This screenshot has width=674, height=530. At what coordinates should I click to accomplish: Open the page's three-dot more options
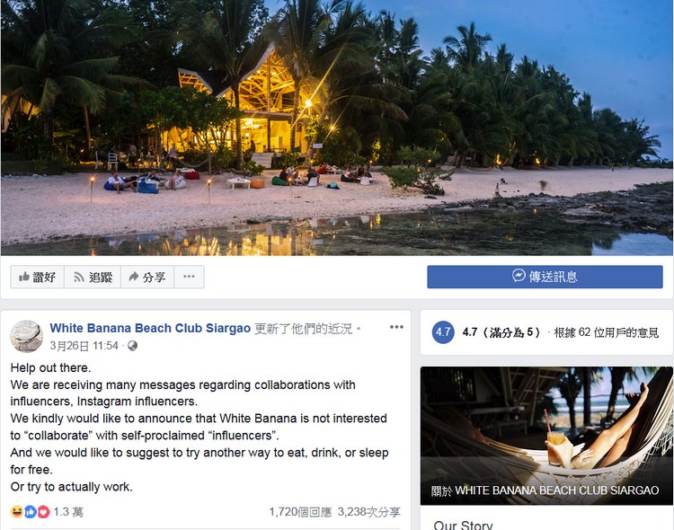tap(189, 277)
